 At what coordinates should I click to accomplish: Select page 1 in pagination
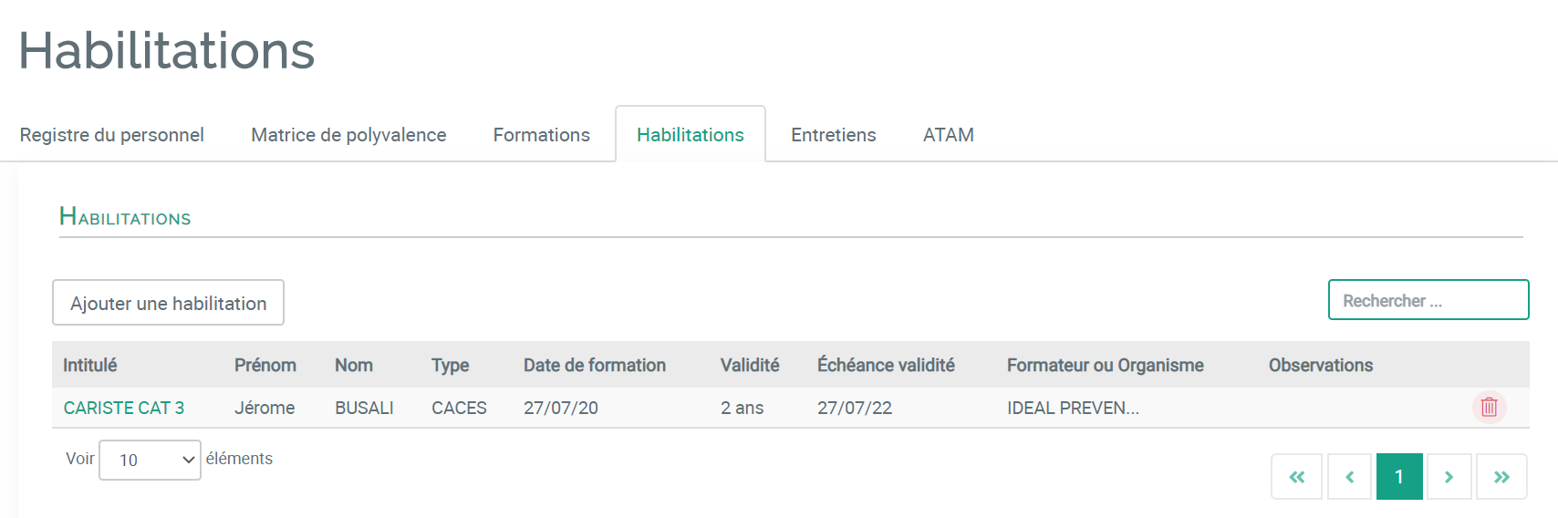tap(1399, 477)
